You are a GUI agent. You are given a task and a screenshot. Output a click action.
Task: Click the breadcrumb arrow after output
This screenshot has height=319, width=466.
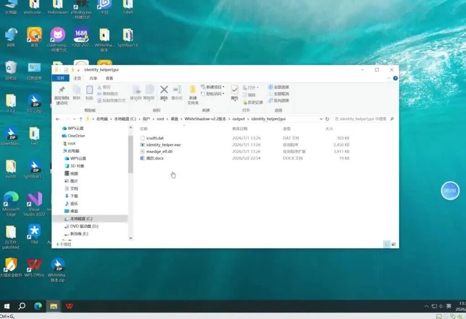[x=248, y=119]
